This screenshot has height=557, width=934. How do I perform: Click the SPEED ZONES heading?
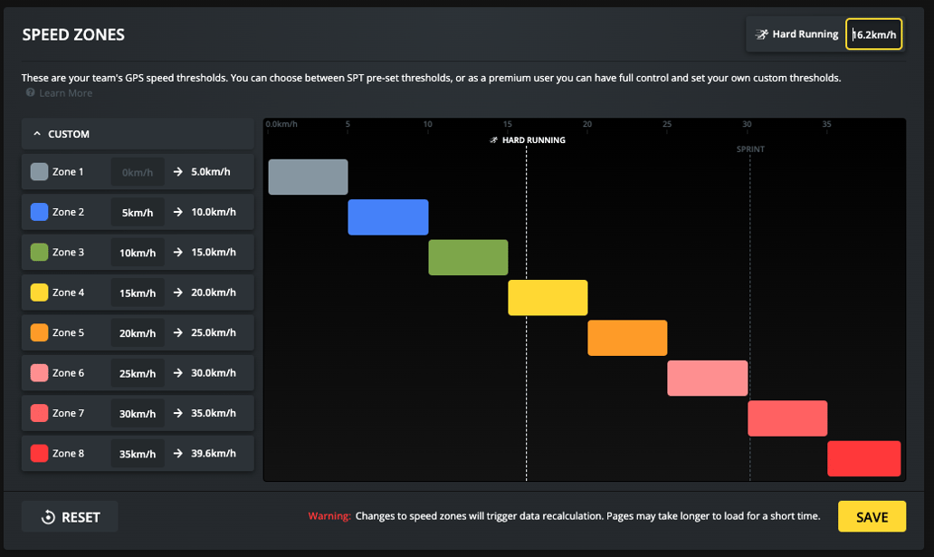(73, 34)
